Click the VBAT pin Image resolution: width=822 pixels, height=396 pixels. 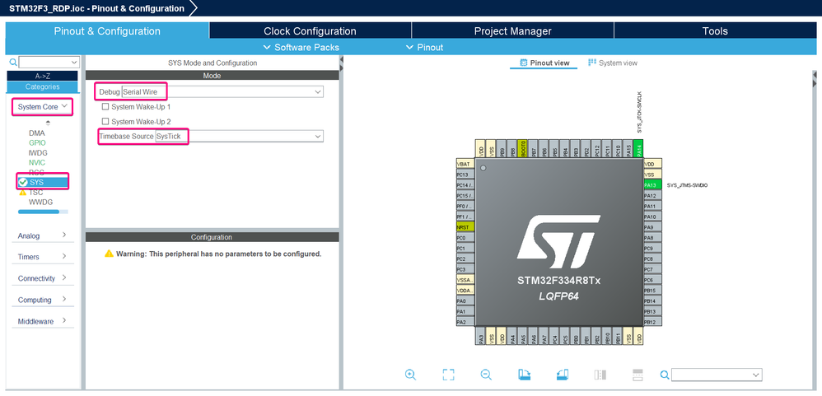click(465, 164)
